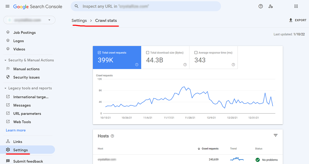Enable the Total download size checkbox
Viewport: 309px width, 164px height.
pyautogui.click(x=148, y=53)
